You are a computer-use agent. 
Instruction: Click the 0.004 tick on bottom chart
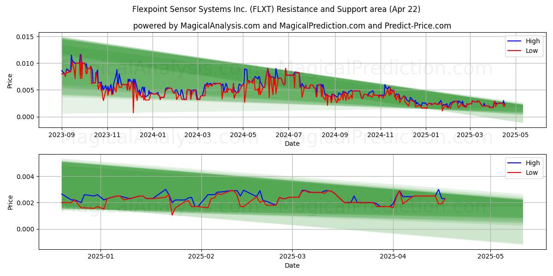point(26,177)
